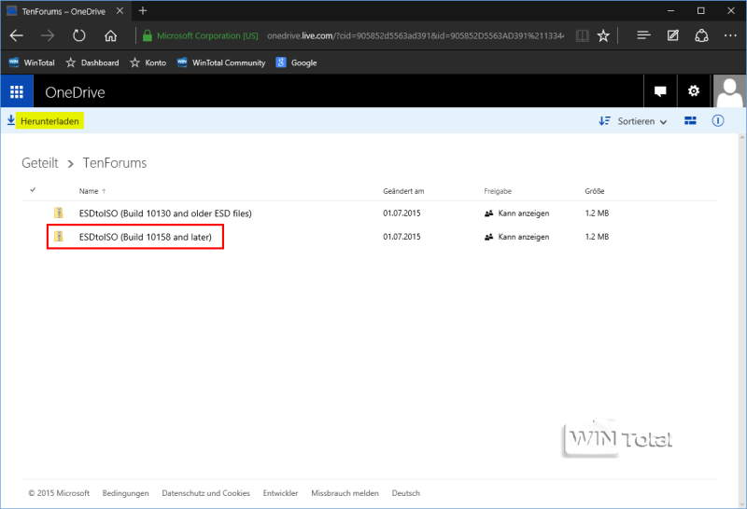747x509 pixels.
Task: Sort files by Name column
Action: pos(89,191)
